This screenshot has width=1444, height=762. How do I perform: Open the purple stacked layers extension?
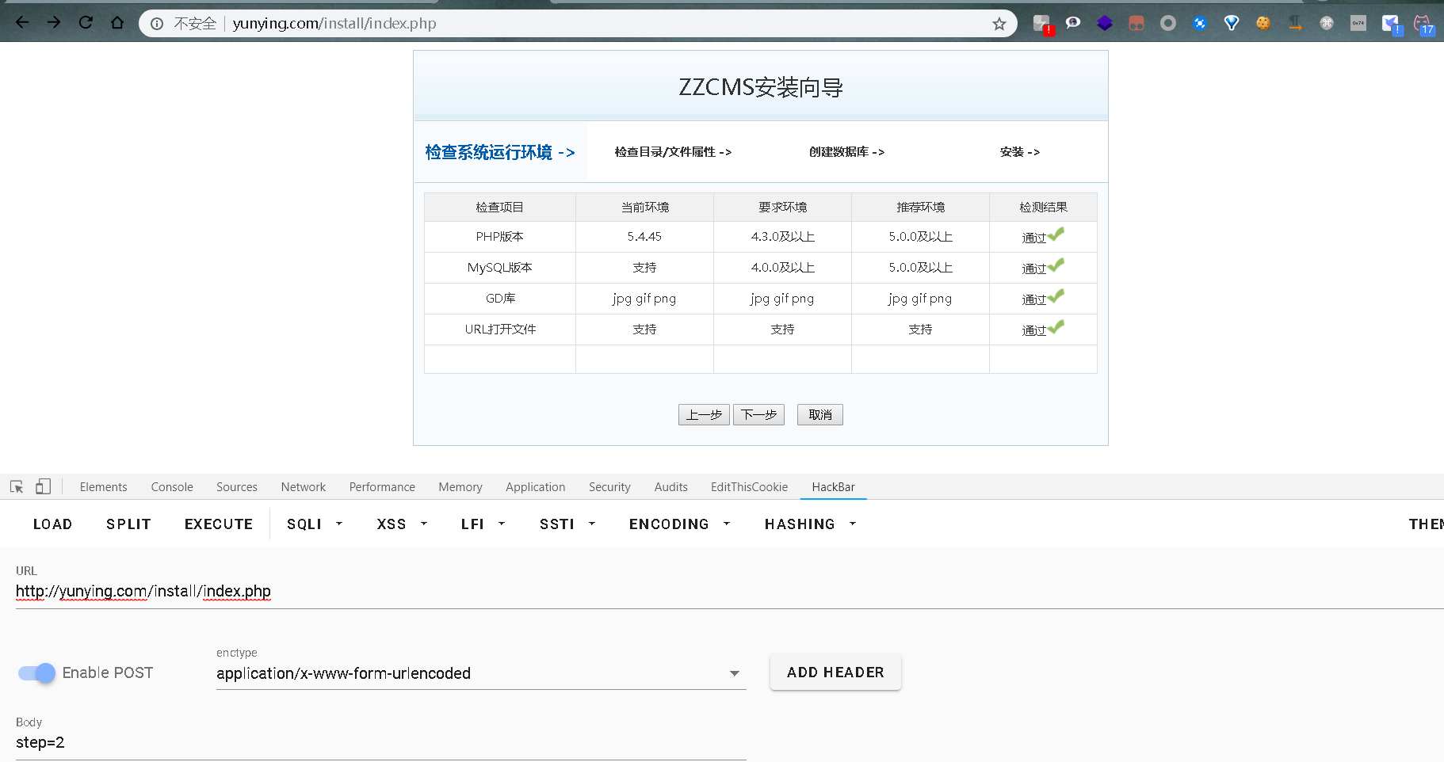point(1105,24)
